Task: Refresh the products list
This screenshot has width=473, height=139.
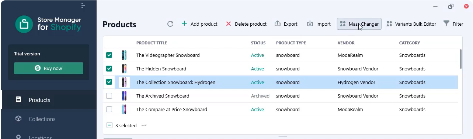Action: point(170,24)
